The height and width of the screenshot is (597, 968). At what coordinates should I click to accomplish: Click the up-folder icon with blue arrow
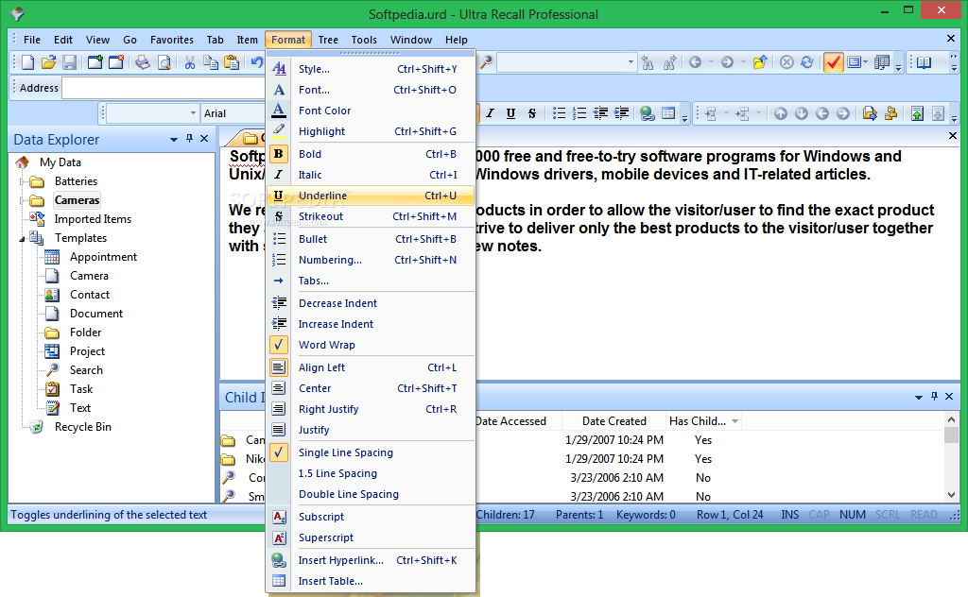tap(760, 62)
